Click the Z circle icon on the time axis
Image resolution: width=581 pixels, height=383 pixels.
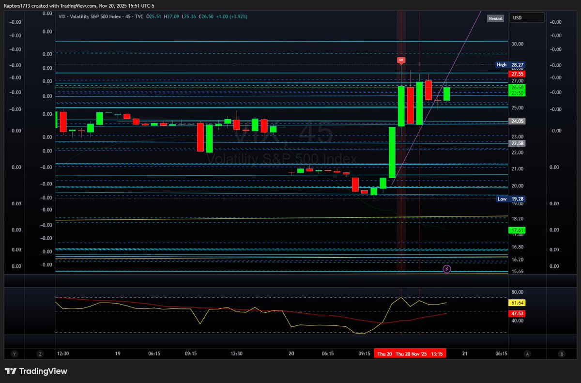(x=40, y=354)
